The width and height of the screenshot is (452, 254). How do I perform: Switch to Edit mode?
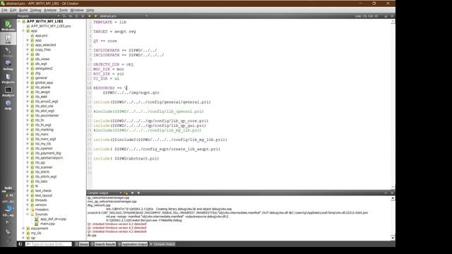pos(8,39)
